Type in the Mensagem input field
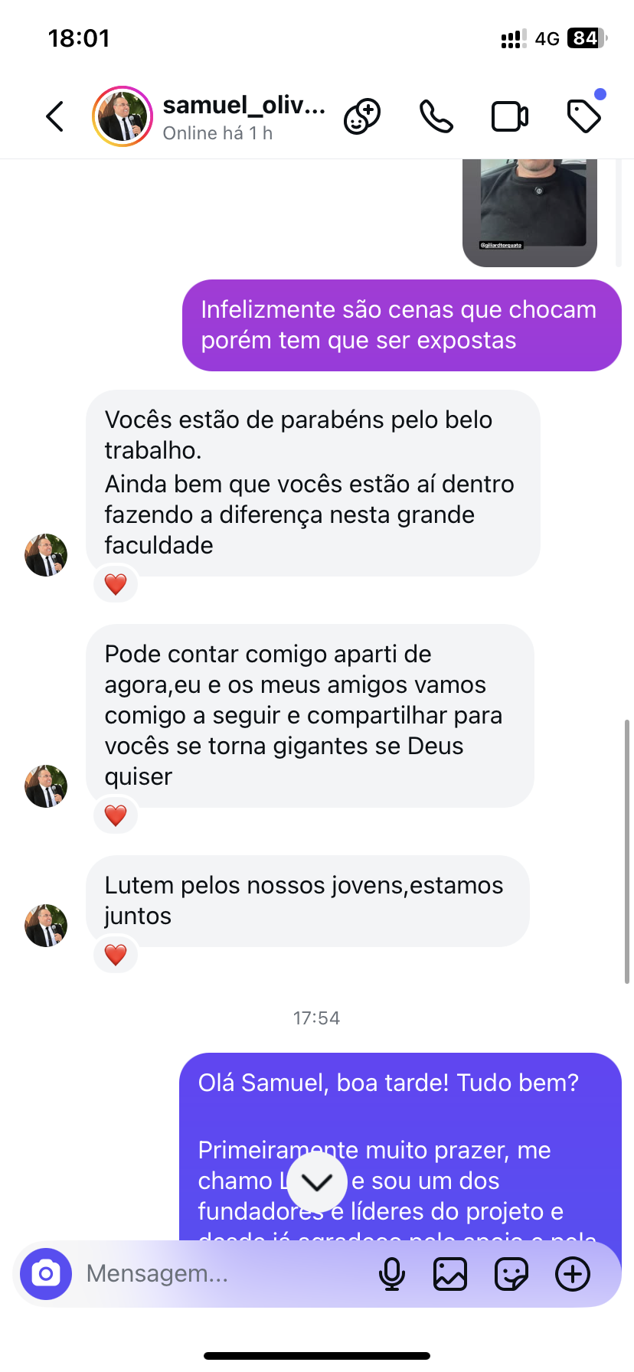This screenshot has width=634, height=1372. (x=222, y=1274)
